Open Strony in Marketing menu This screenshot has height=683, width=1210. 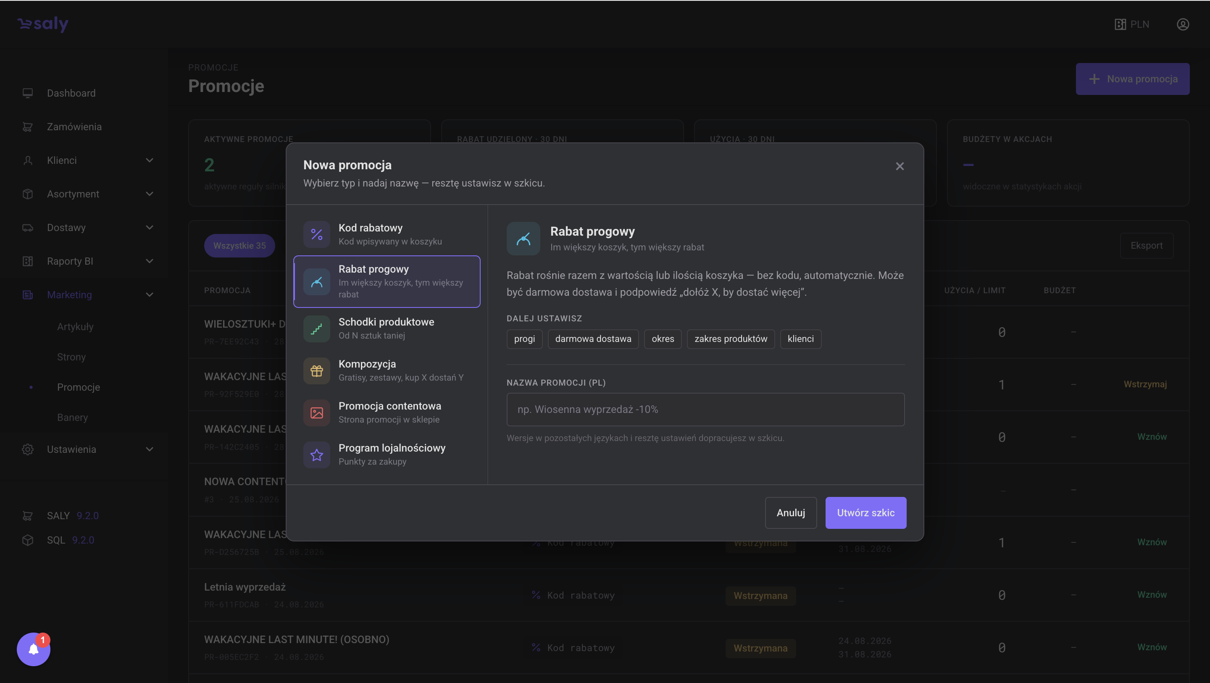pyautogui.click(x=71, y=357)
